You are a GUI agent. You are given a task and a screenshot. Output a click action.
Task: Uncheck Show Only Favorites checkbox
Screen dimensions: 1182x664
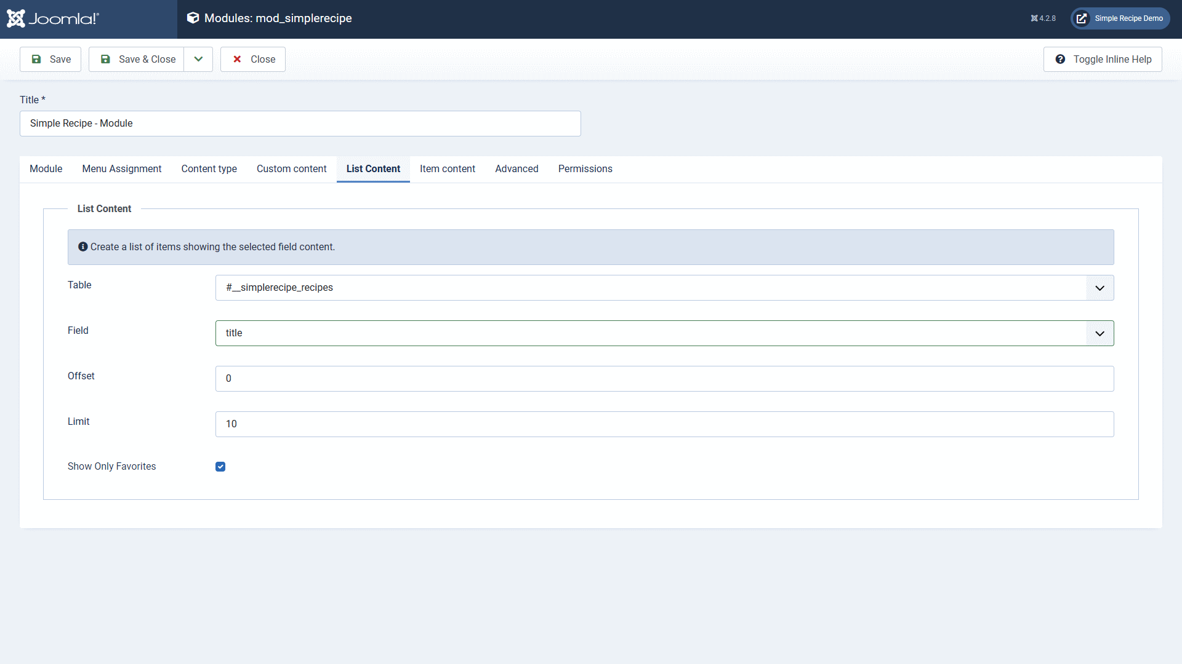coord(220,467)
